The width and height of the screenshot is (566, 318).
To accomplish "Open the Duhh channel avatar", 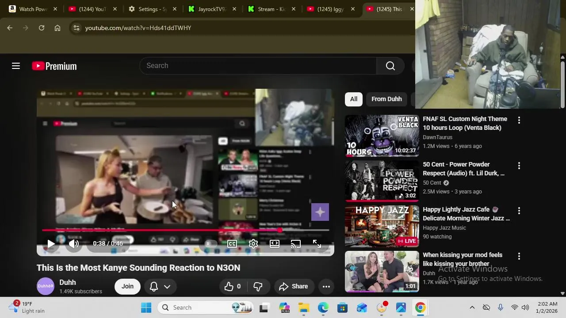I will pyautogui.click(x=45, y=286).
